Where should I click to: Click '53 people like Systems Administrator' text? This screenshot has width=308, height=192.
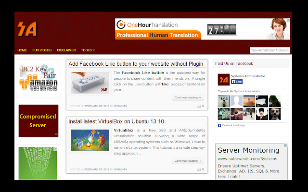(239, 91)
